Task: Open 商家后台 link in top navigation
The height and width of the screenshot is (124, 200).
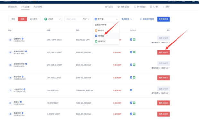Action: point(123,7)
